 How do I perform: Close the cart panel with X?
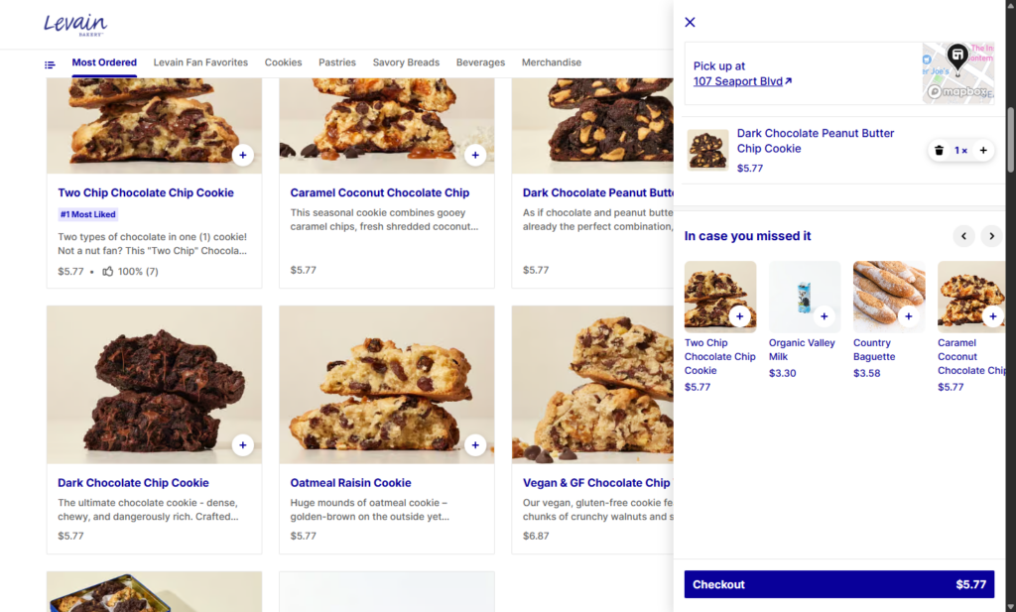coord(691,22)
